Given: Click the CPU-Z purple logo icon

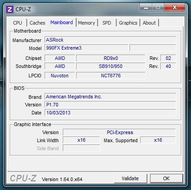Looking at the screenshot, I should point(10,9).
